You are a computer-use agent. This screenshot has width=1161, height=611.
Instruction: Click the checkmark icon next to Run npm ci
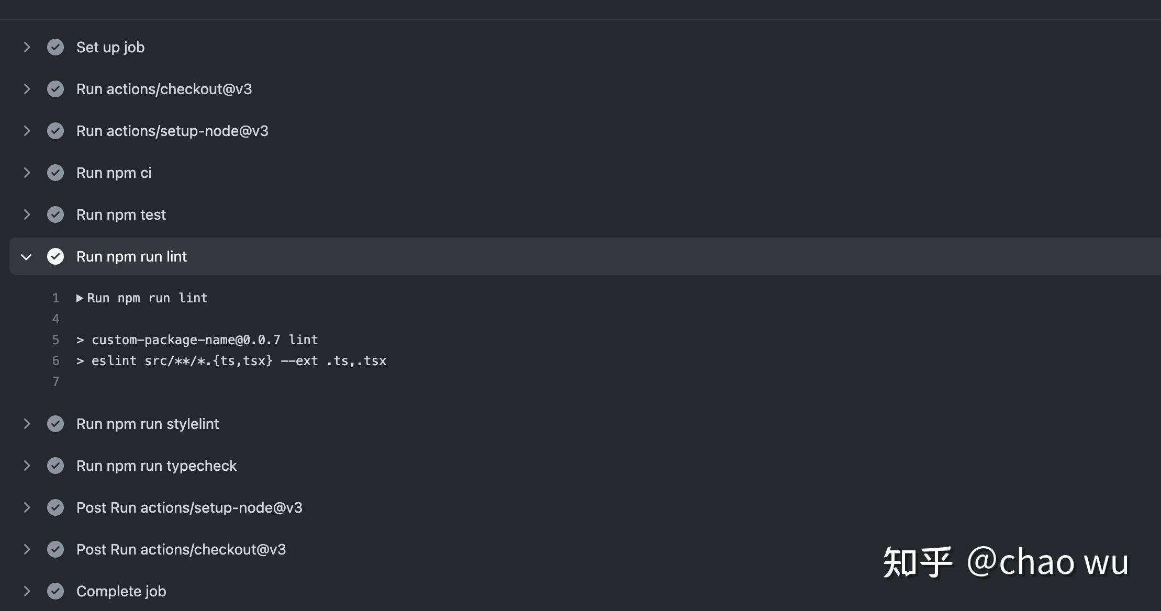click(55, 173)
